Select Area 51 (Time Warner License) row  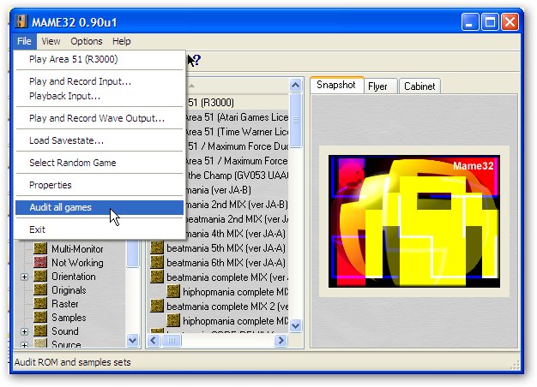click(237, 132)
